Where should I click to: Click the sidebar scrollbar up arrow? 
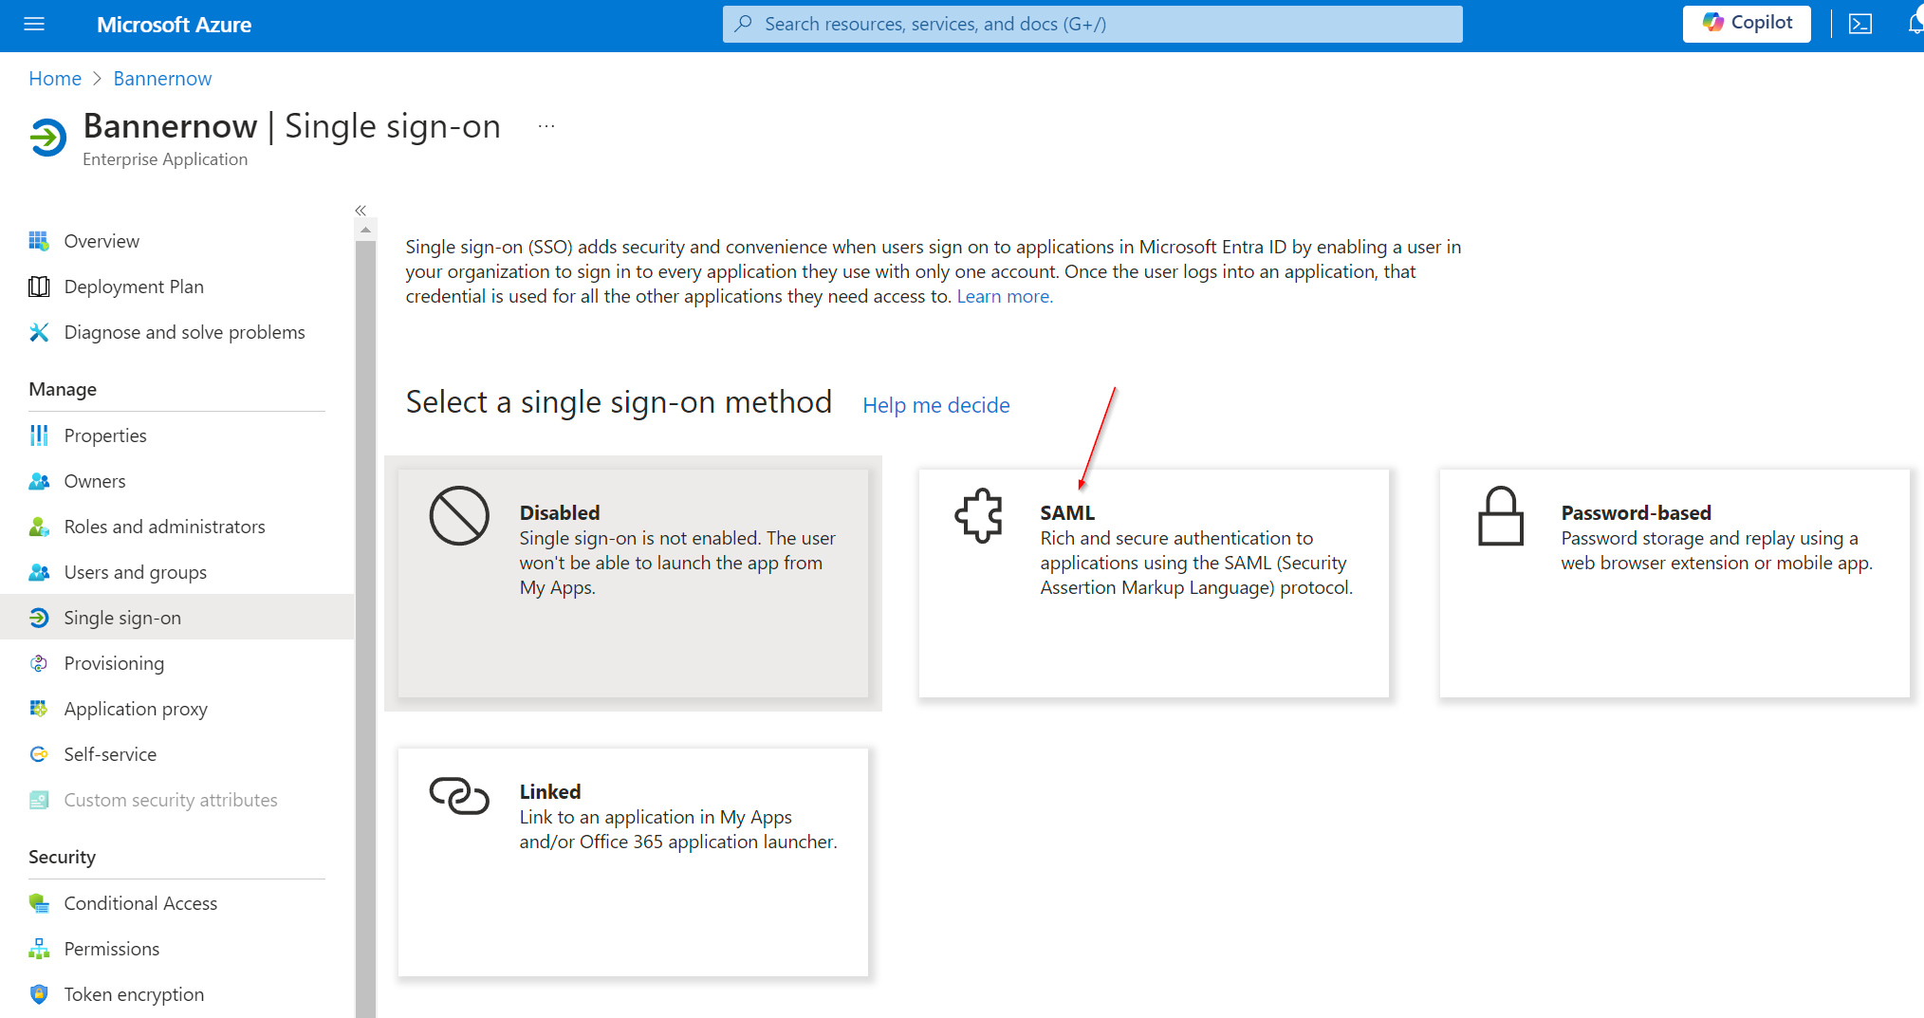tap(365, 231)
